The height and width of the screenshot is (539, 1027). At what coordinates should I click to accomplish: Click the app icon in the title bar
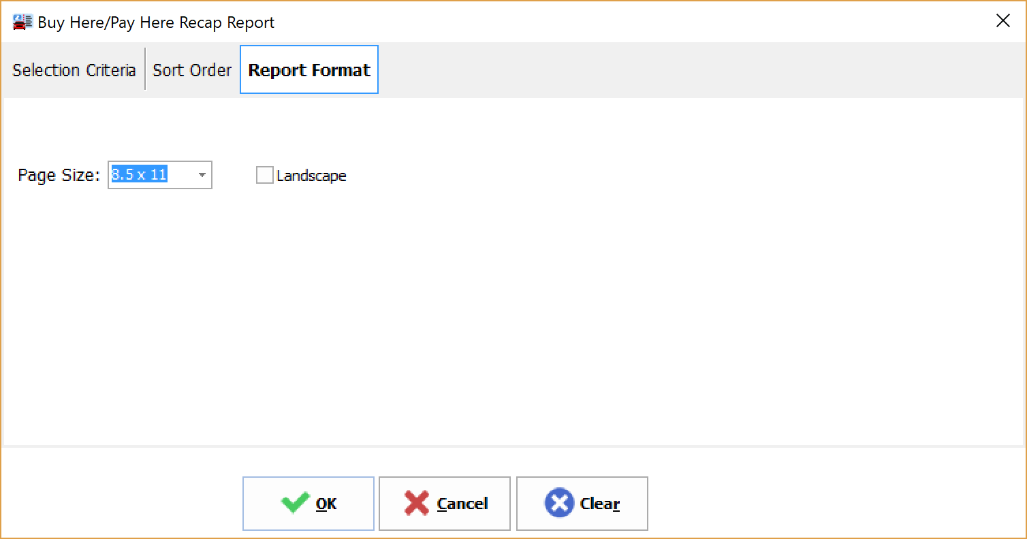[22, 22]
